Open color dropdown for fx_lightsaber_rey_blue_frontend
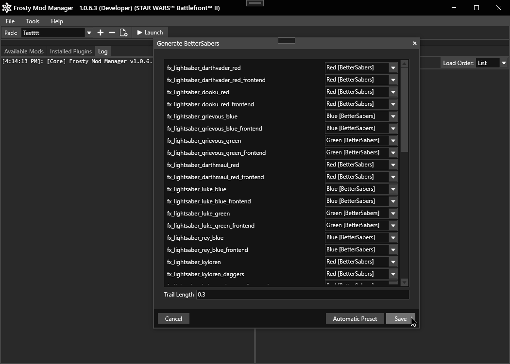The height and width of the screenshot is (364, 510). tap(361, 249)
